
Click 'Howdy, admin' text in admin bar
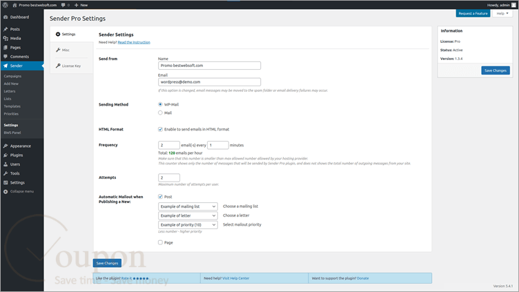[498, 5]
